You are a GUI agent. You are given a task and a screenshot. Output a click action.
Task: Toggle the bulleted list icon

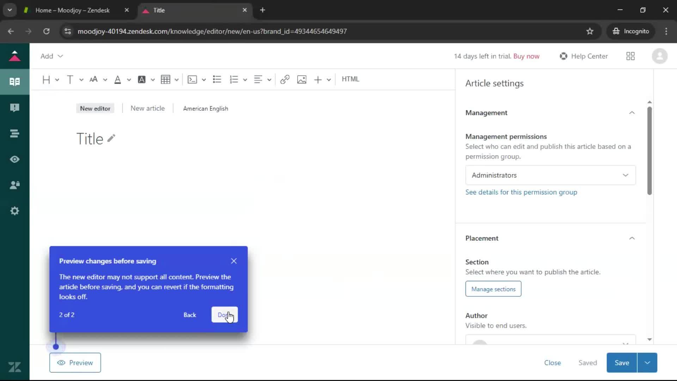point(217,79)
